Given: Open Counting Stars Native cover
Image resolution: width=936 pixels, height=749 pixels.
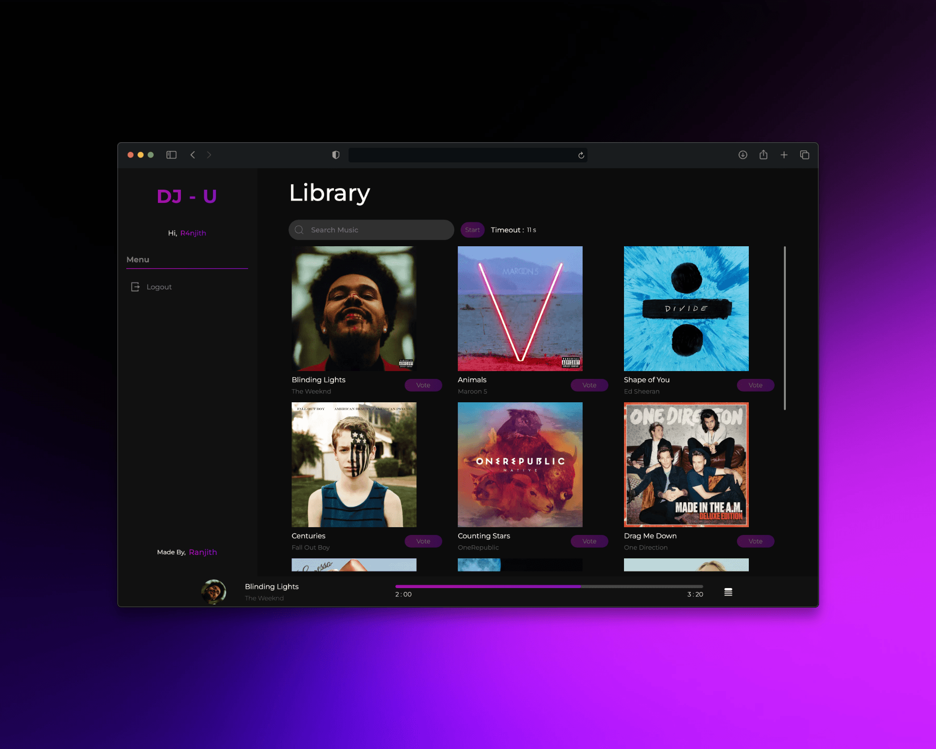Looking at the screenshot, I should pyautogui.click(x=520, y=465).
